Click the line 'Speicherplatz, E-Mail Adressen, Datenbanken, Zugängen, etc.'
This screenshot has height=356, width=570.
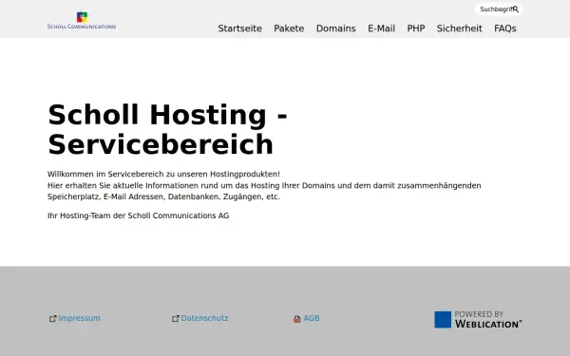coord(163,197)
